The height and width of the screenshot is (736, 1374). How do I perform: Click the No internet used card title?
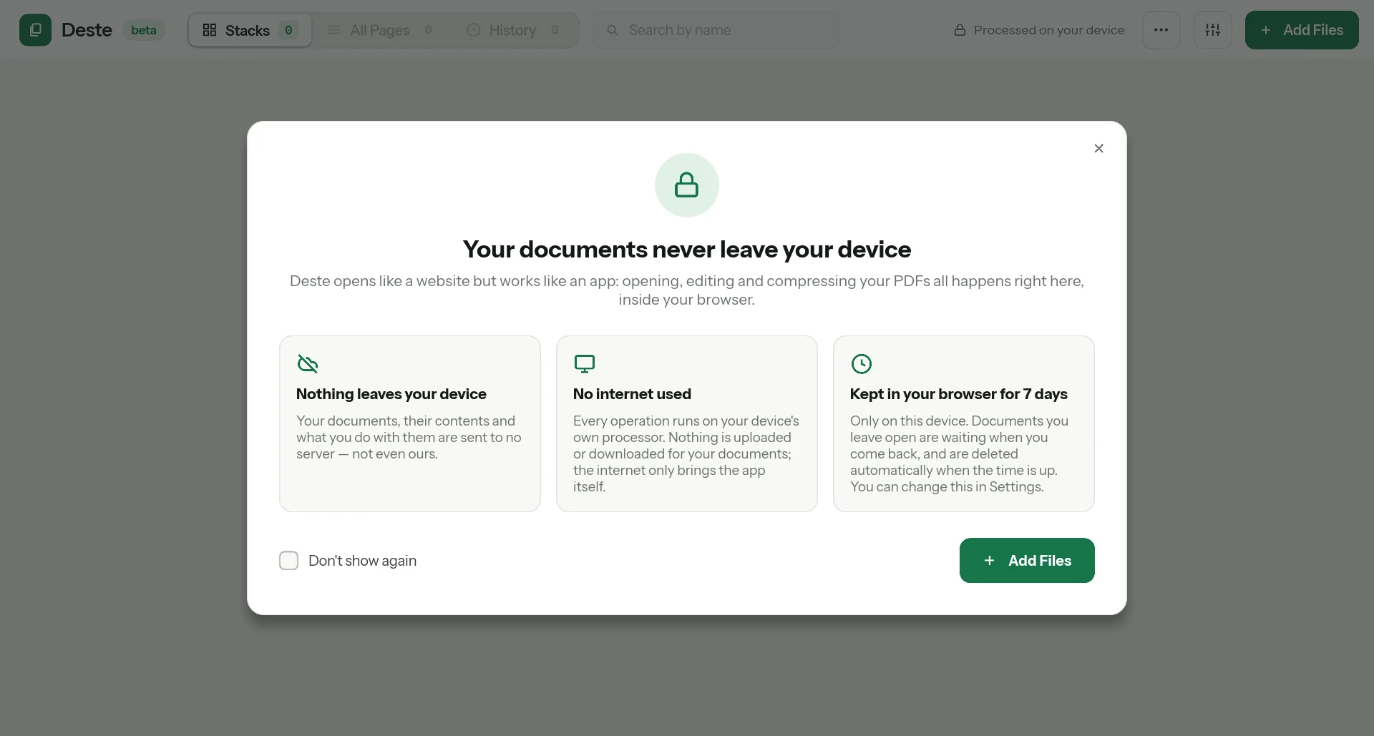pos(632,394)
